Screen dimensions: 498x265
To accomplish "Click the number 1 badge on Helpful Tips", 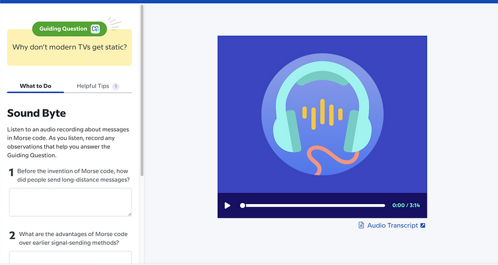I will tap(116, 86).
